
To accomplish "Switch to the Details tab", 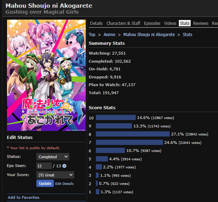I will click(x=96, y=23).
